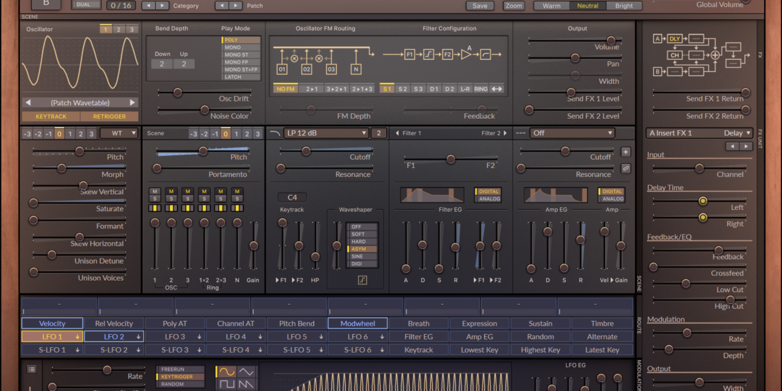Click the previous Patch arrow
The height and width of the screenshot is (391, 782).
click(222, 5)
